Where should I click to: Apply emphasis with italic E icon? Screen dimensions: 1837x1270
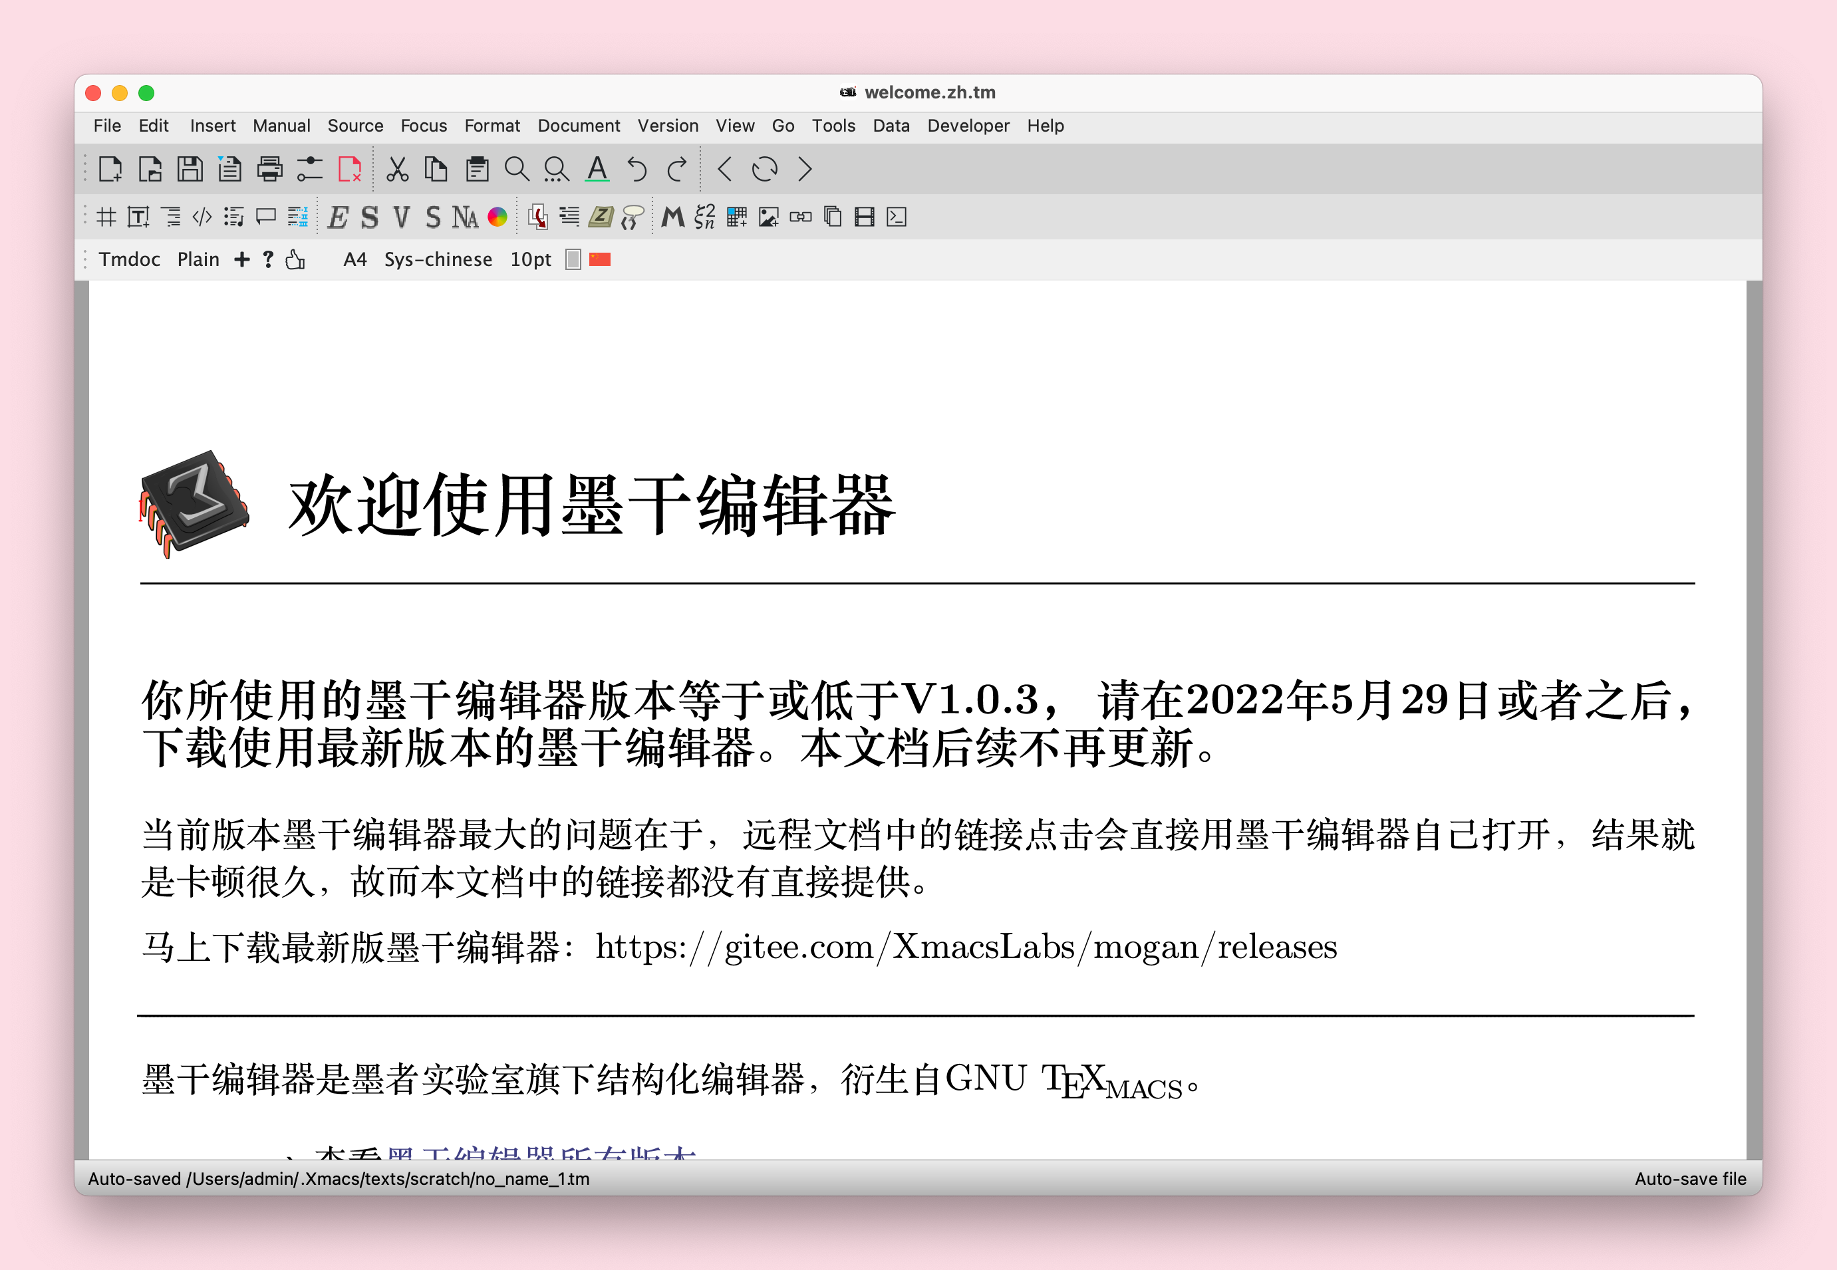[337, 217]
